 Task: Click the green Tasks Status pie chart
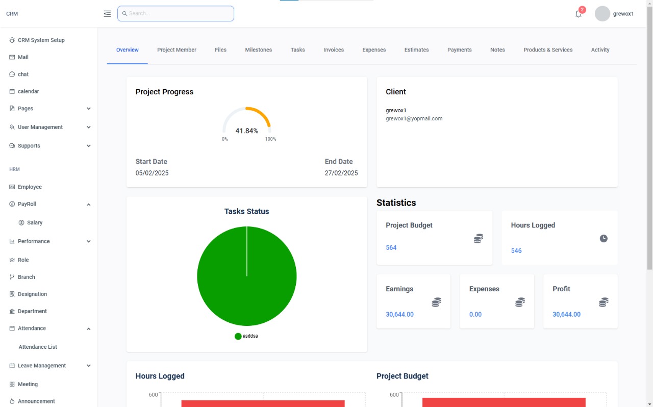pos(247,276)
